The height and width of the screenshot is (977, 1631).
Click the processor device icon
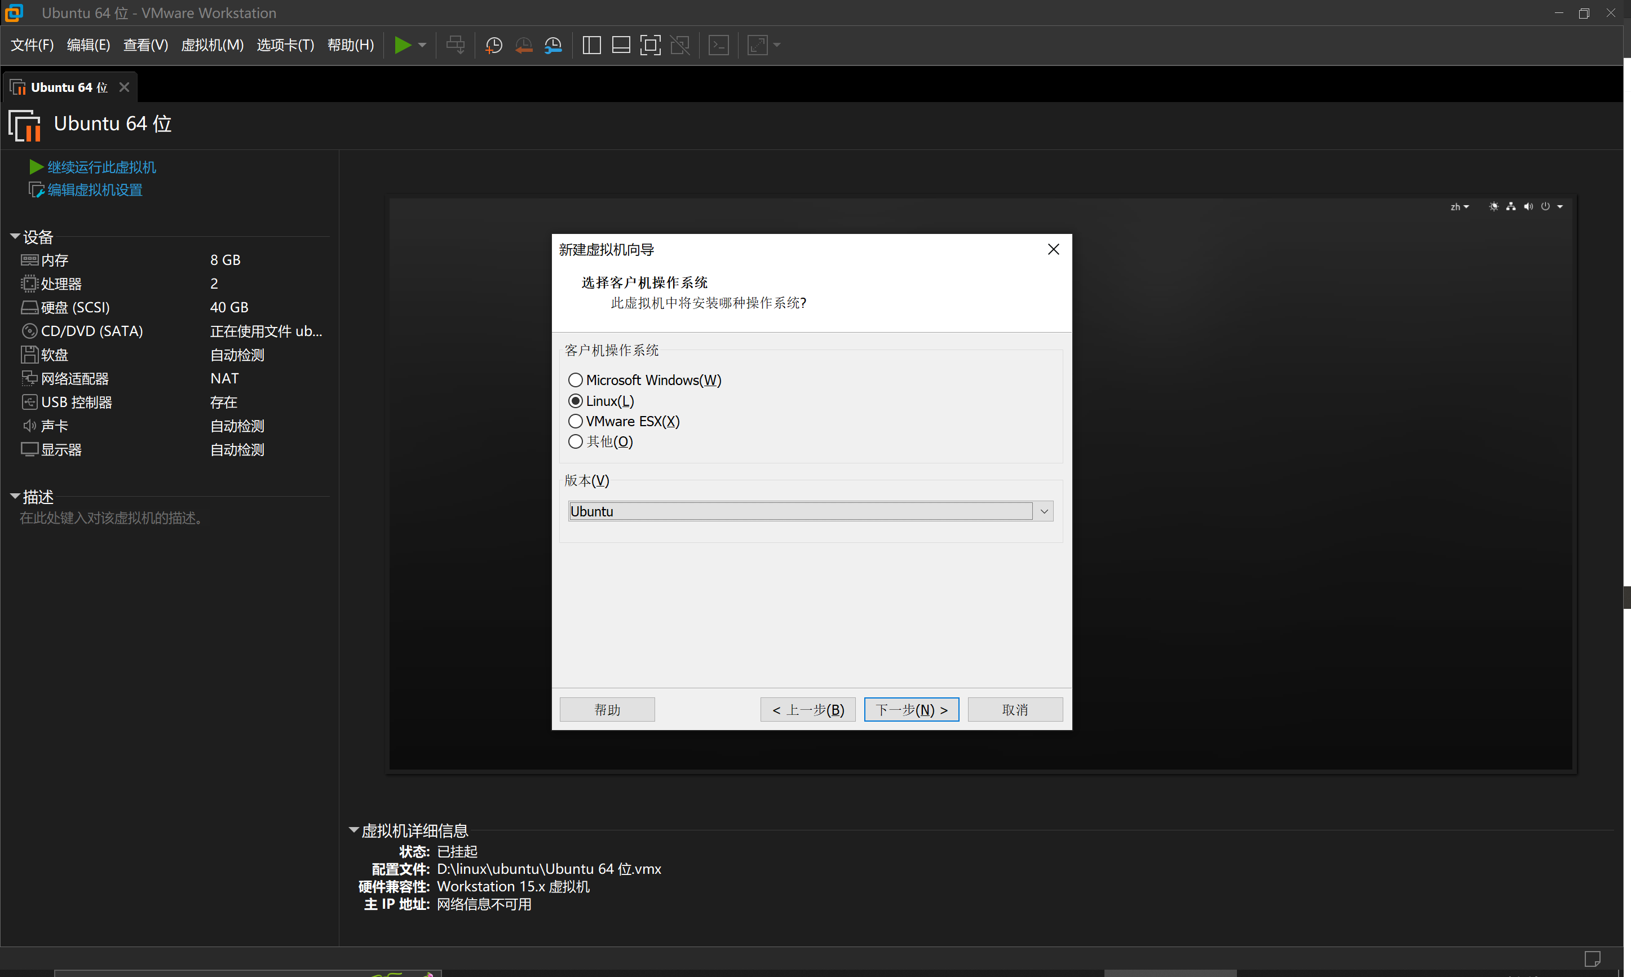pyautogui.click(x=30, y=284)
